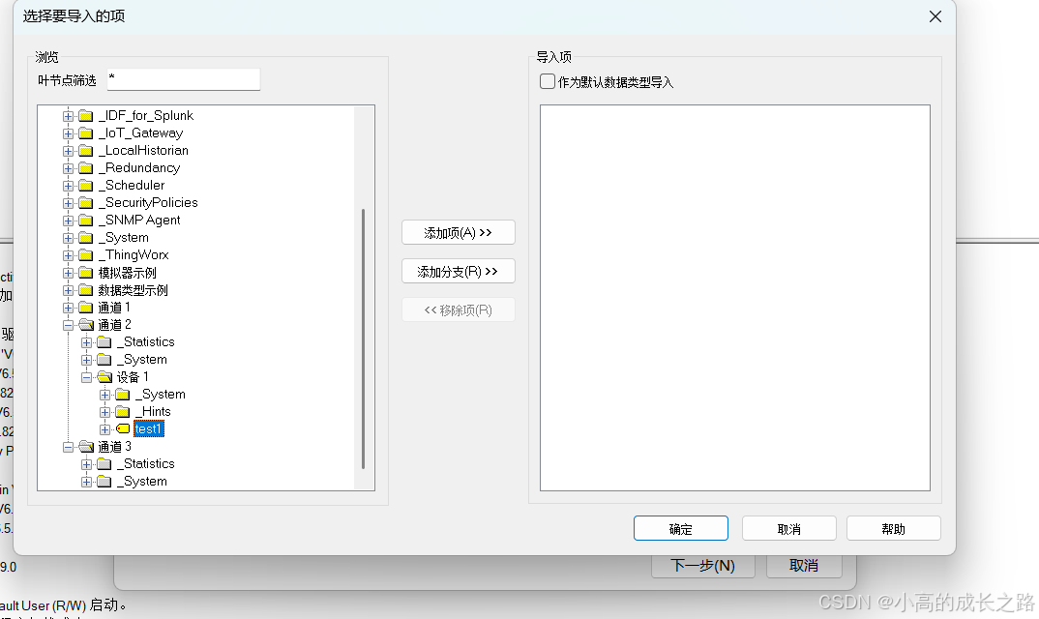Viewport: 1039px width, 619px height.
Task: Click the _IoT_Gateway folder icon
Action: (x=85, y=133)
